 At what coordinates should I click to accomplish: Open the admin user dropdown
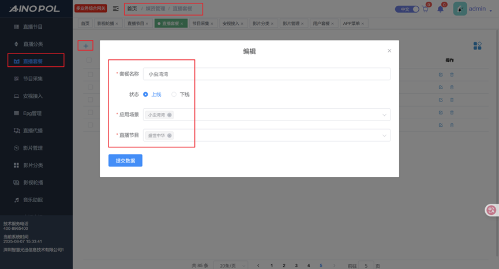click(476, 9)
